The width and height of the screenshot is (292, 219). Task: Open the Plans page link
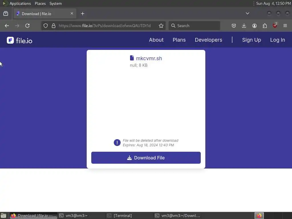coord(179,40)
